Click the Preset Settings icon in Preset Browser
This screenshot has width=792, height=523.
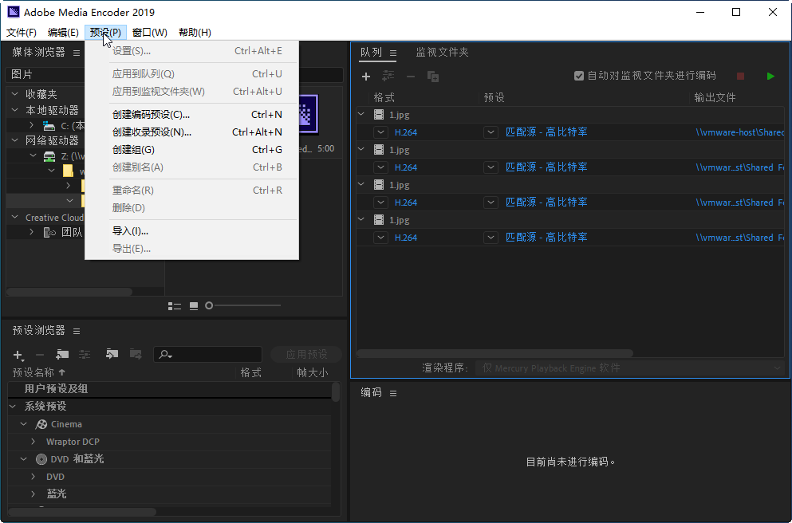pyautogui.click(x=85, y=355)
